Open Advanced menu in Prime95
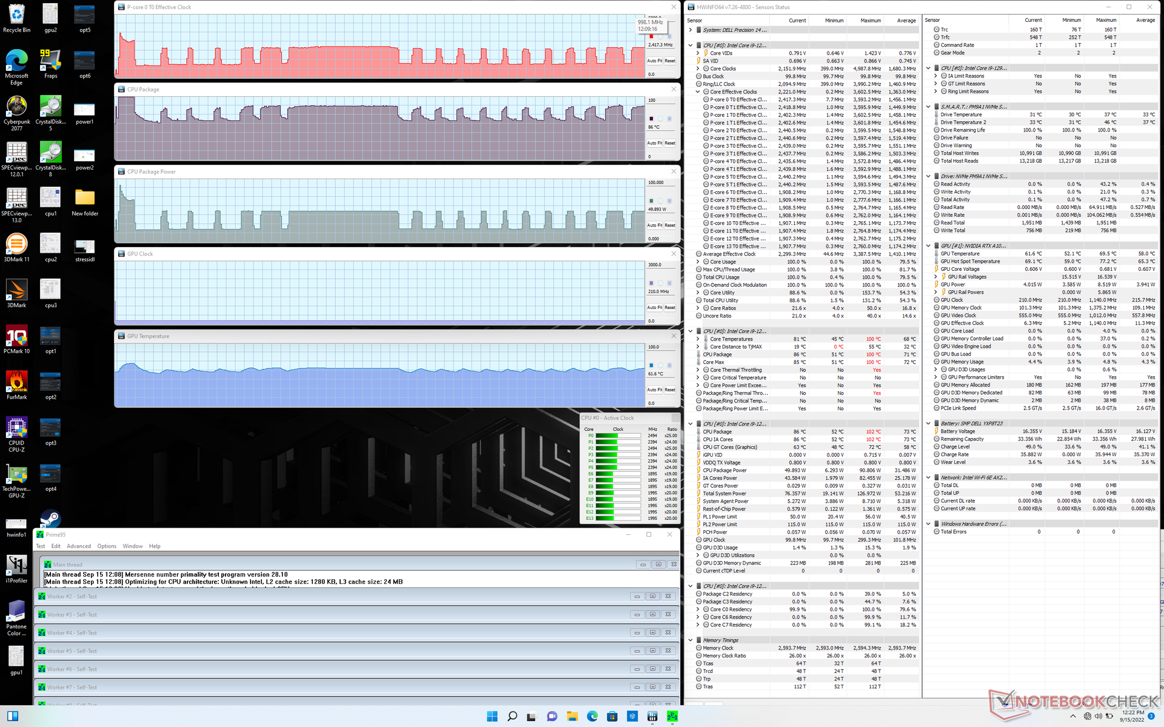This screenshot has width=1164, height=727. (x=79, y=546)
